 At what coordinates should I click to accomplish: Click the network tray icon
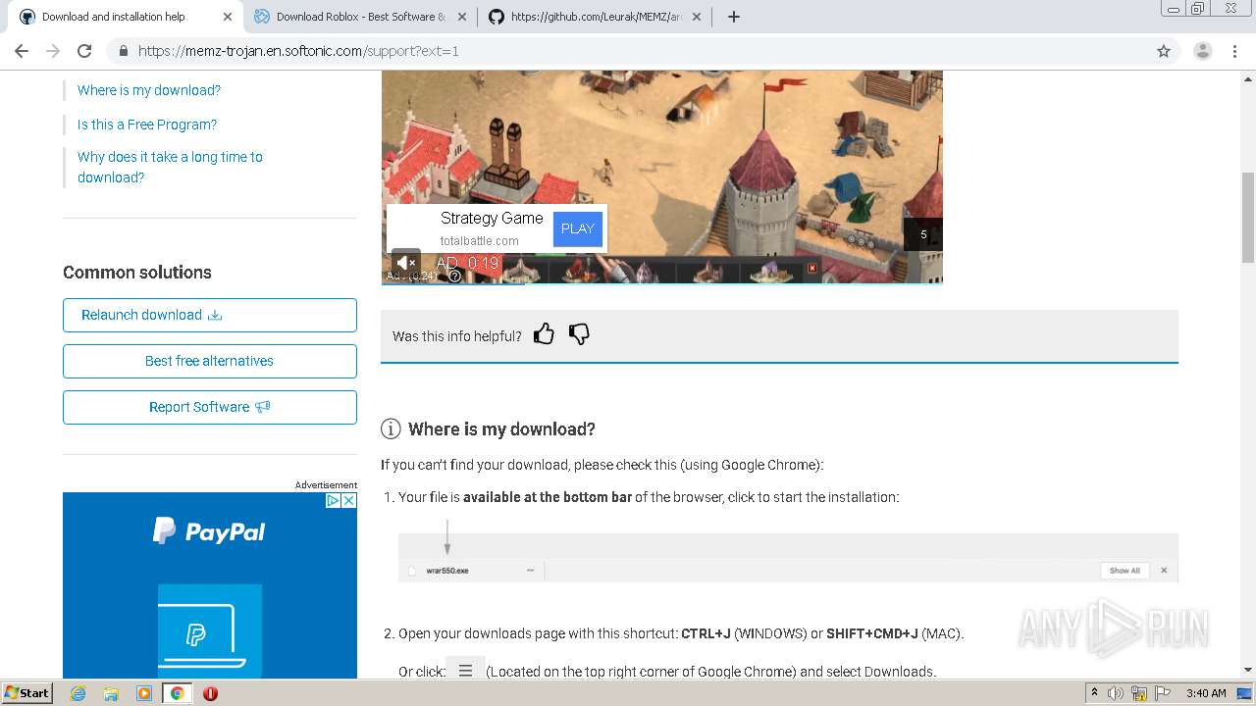pos(1140,693)
